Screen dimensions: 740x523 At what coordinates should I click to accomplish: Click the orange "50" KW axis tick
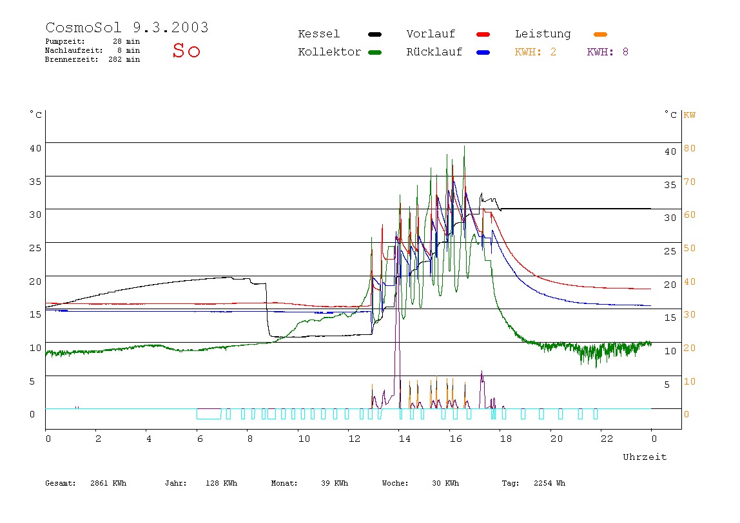click(x=690, y=248)
